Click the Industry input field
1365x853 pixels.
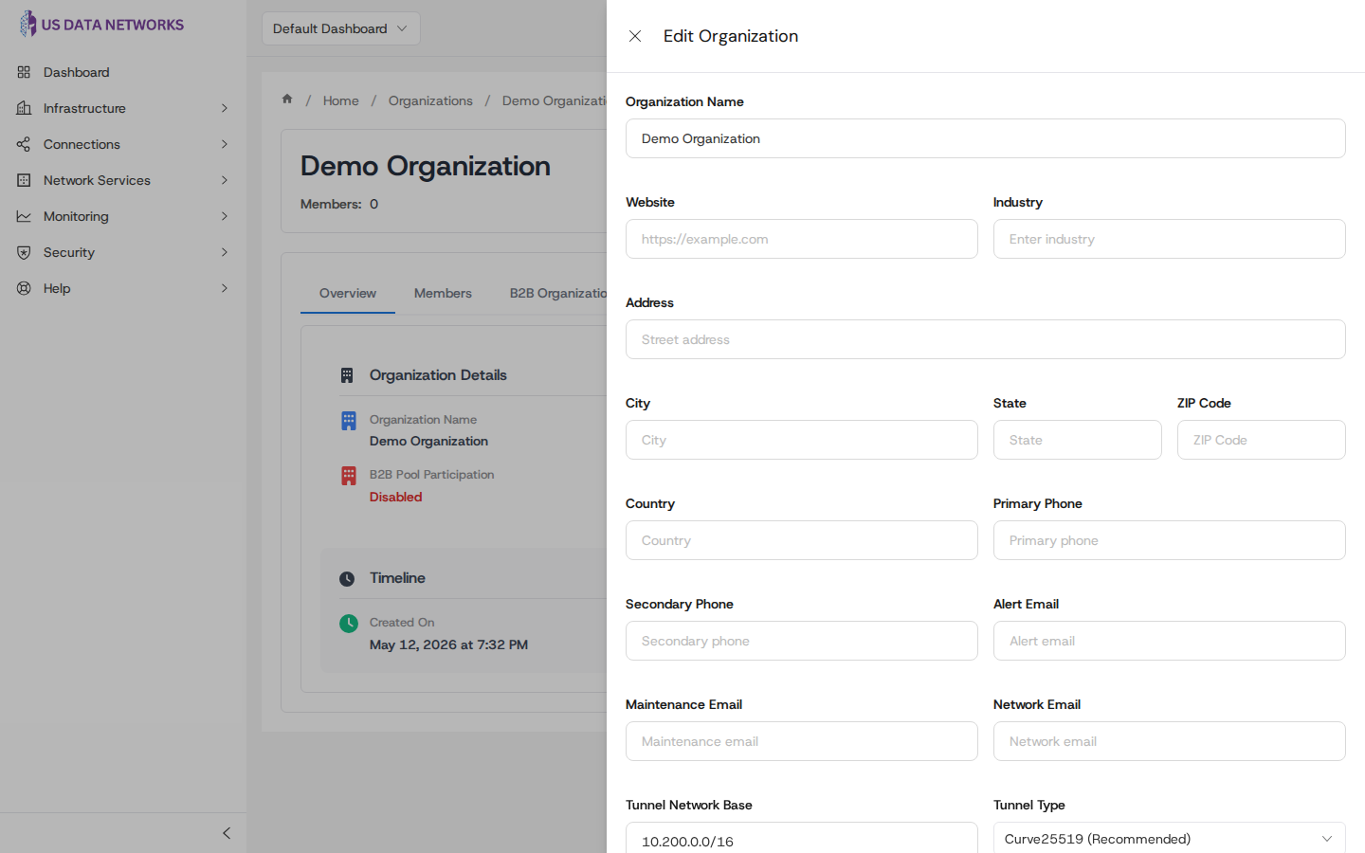click(1170, 239)
